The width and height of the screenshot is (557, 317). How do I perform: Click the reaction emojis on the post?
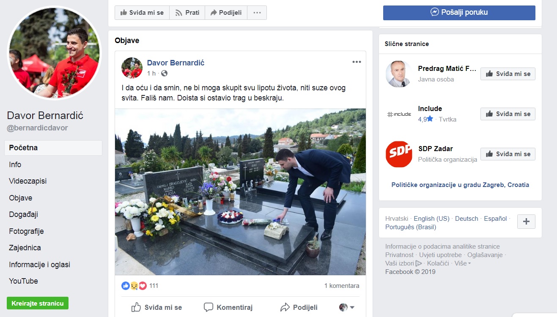click(134, 286)
